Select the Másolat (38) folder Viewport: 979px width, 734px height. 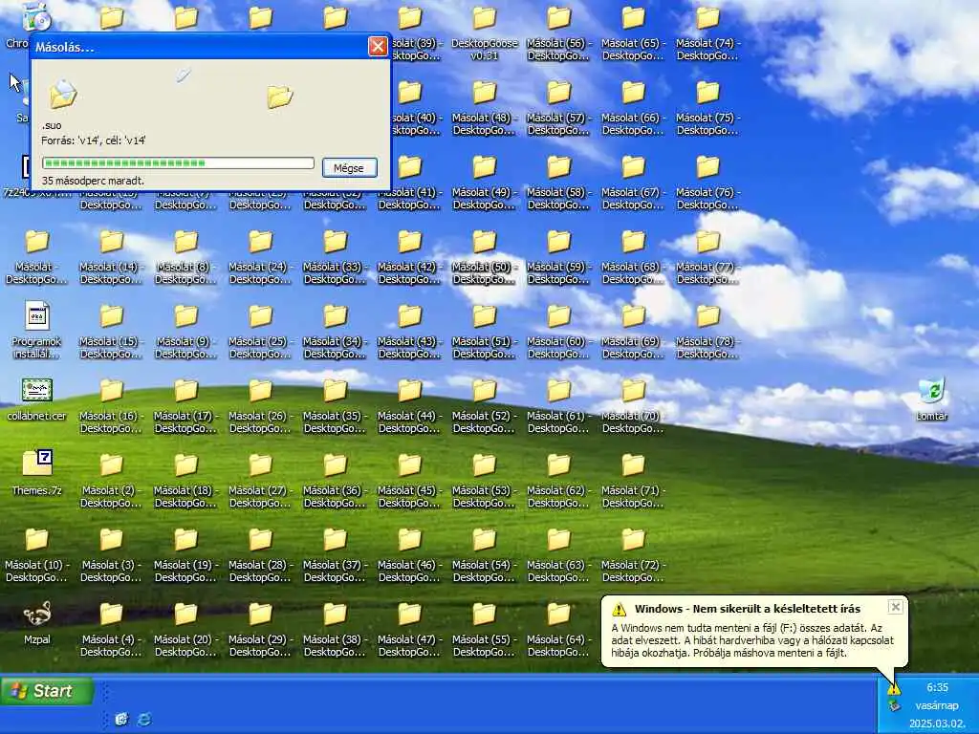(336, 629)
